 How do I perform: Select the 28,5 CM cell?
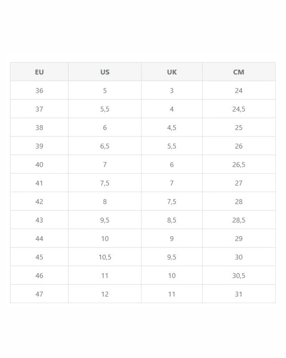coord(239,220)
